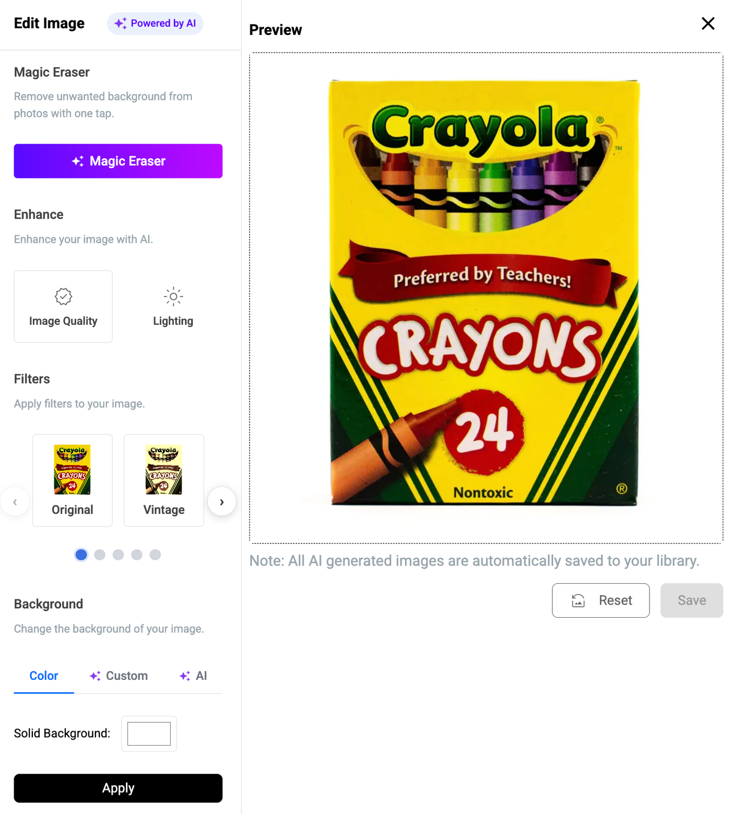Image resolution: width=731 pixels, height=814 pixels.
Task: Show previous filters with left chevron
Action: pos(15,502)
